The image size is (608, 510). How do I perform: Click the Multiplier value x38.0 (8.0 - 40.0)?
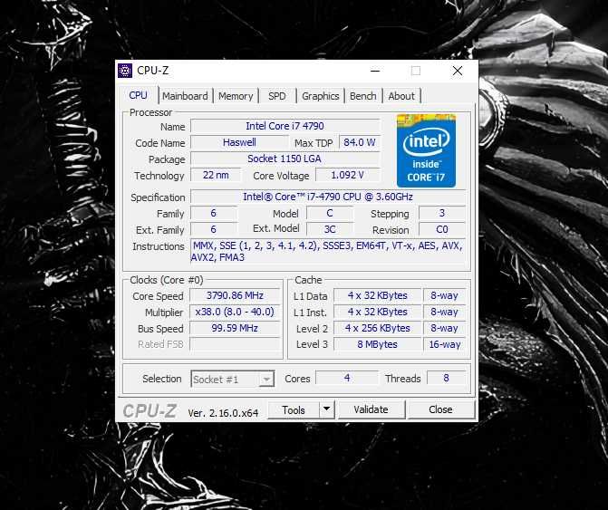click(x=235, y=312)
